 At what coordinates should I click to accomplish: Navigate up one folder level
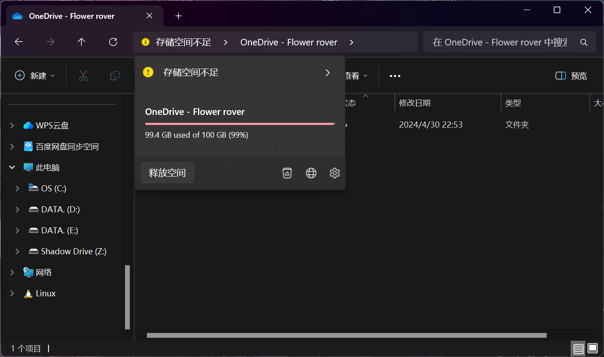click(81, 42)
